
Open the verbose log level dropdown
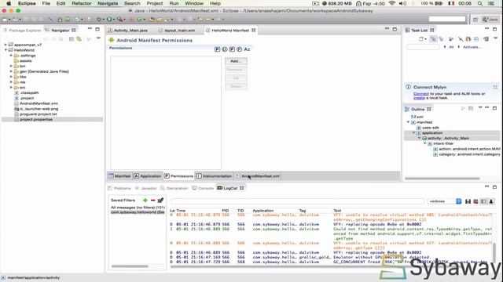[444, 201]
